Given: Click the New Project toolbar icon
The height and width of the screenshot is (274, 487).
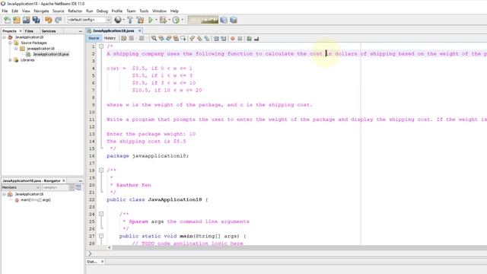Looking at the screenshot, I should click(x=17, y=20).
